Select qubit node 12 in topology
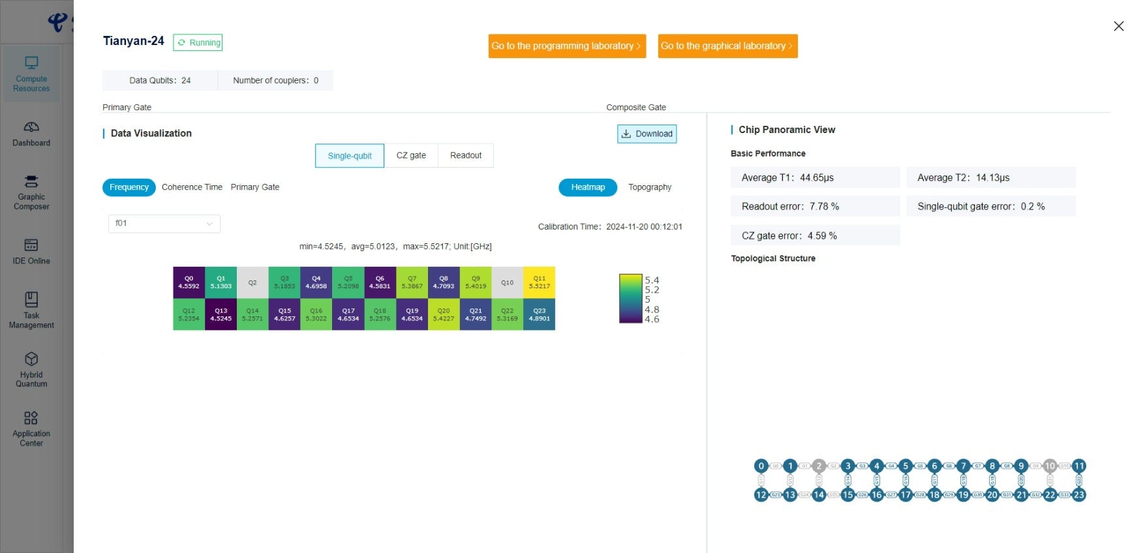Image resolution: width=1145 pixels, height=553 pixels. click(761, 494)
